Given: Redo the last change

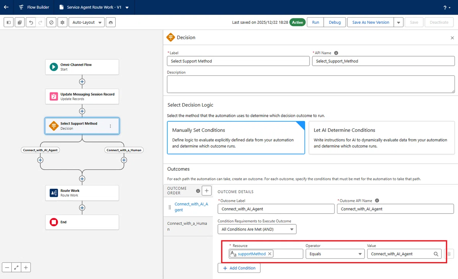Looking at the screenshot, I should 41,22.
